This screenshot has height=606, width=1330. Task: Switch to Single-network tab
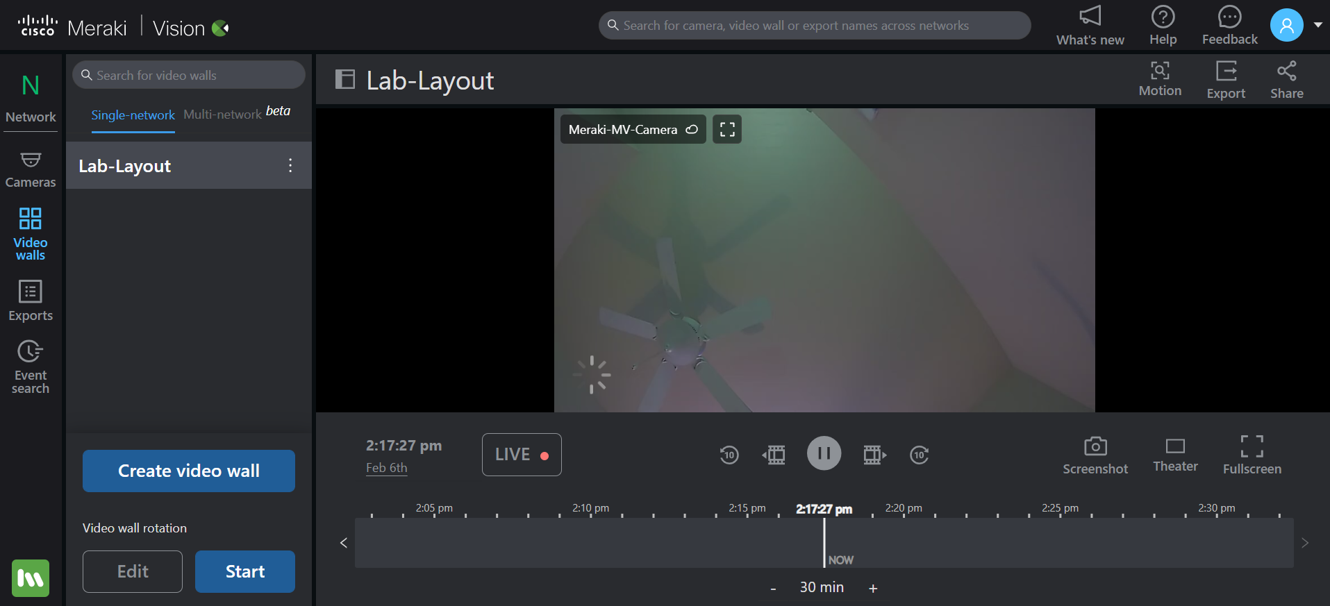tap(133, 115)
